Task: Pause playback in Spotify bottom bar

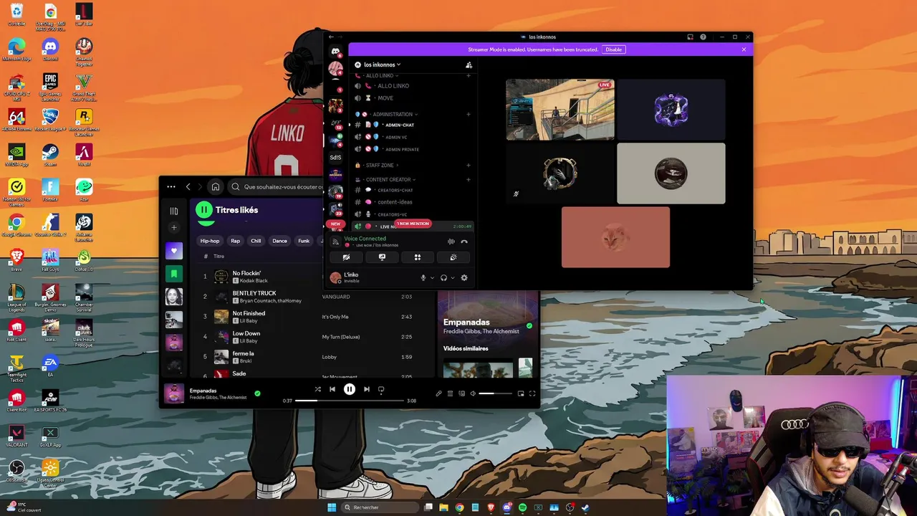Action: 350,389
